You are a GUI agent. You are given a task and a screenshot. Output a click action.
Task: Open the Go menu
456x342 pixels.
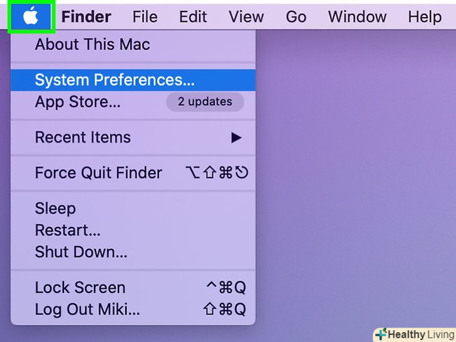[x=296, y=17]
